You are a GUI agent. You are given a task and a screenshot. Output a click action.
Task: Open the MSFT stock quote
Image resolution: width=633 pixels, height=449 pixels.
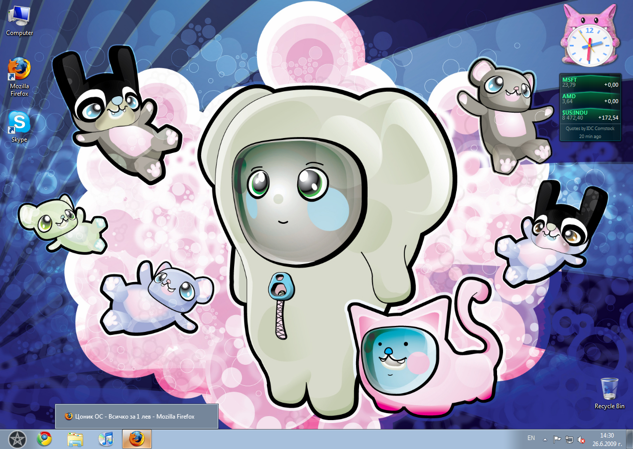pos(590,82)
